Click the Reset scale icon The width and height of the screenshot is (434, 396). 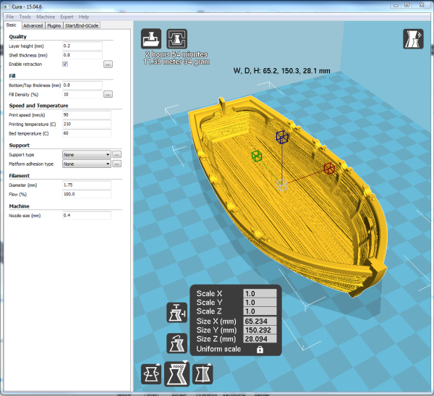pyautogui.click(x=176, y=342)
